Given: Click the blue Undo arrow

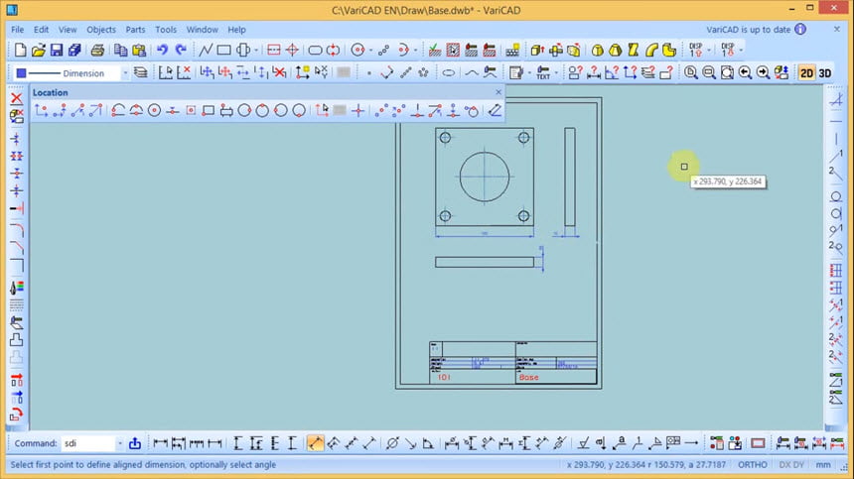Looking at the screenshot, I should coord(162,50).
